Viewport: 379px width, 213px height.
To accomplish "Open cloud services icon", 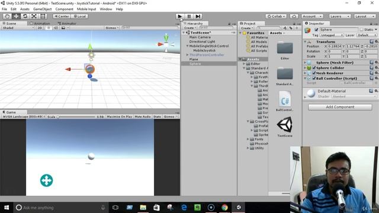I will [x=294, y=17].
